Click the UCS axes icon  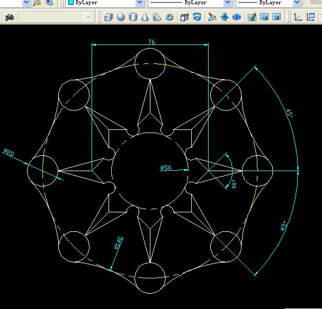click(298, 17)
